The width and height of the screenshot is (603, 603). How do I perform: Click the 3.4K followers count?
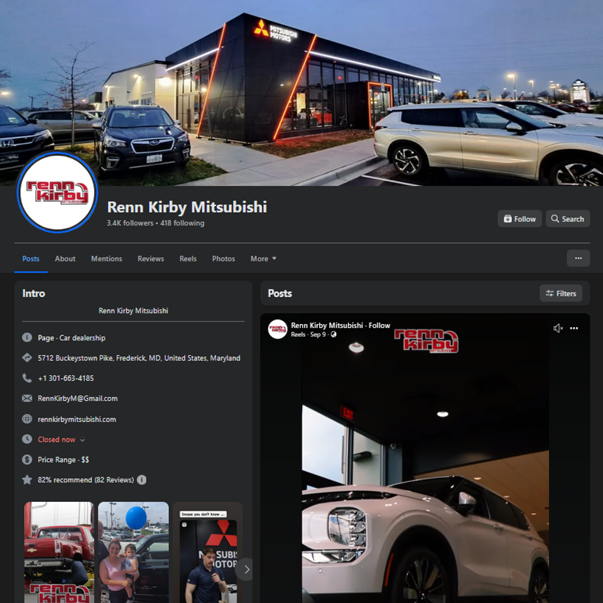point(130,223)
